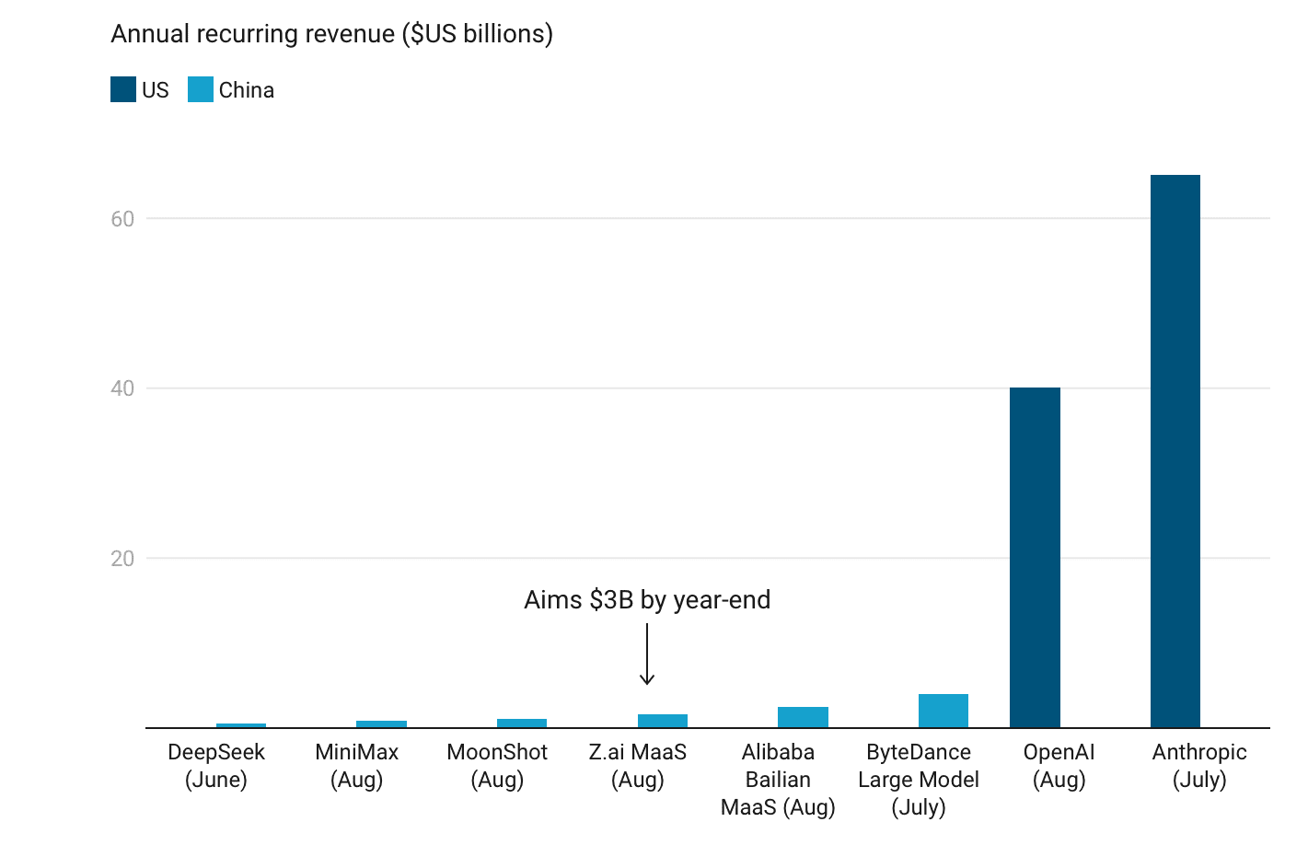Image resolution: width=1308 pixels, height=845 pixels.
Task: Click the Alibaba Bailian MaaS (Aug) label
Action: (x=778, y=780)
